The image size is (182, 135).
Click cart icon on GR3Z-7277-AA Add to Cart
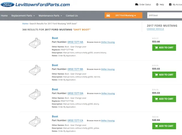156,47
